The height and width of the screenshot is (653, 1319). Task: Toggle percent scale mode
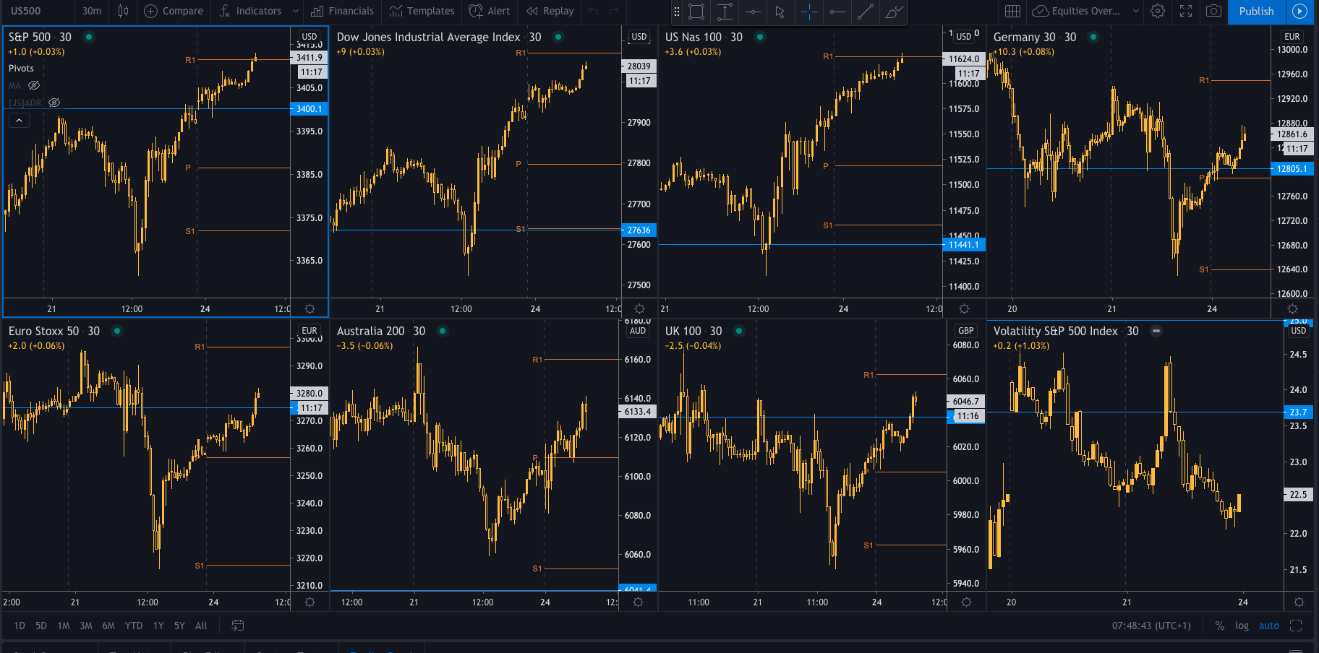coord(1220,626)
